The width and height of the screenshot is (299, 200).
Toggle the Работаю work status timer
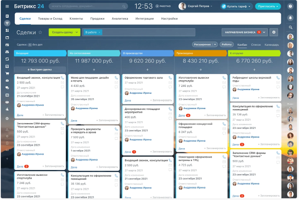[x=163, y=6]
